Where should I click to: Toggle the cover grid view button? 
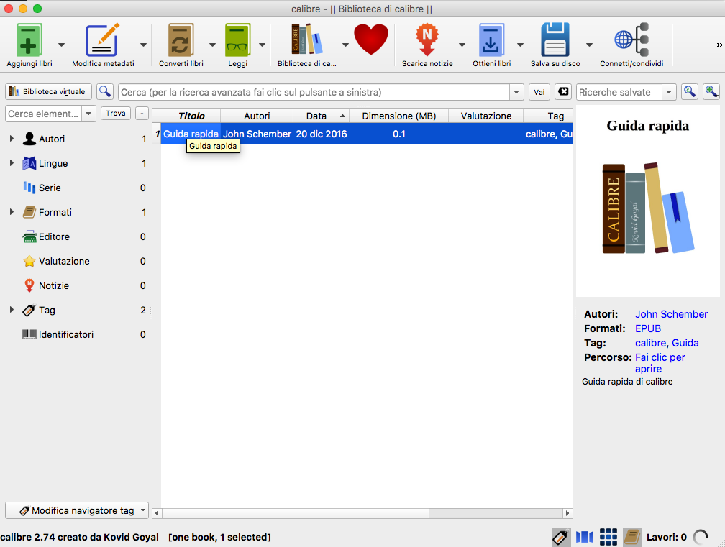608,536
